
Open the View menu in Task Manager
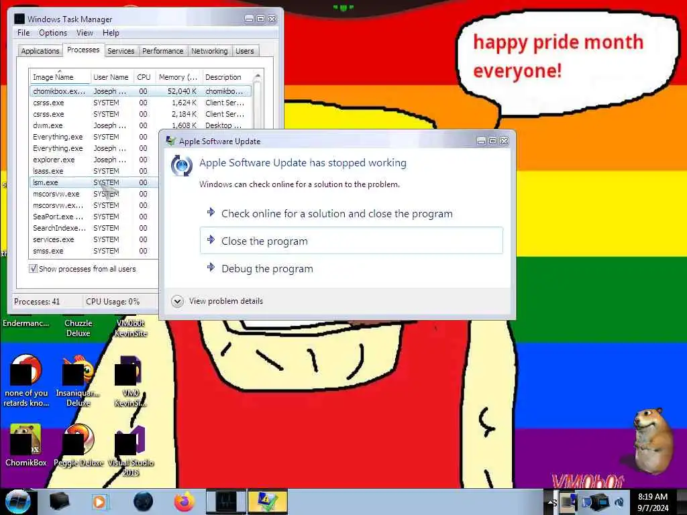pyautogui.click(x=85, y=33)
